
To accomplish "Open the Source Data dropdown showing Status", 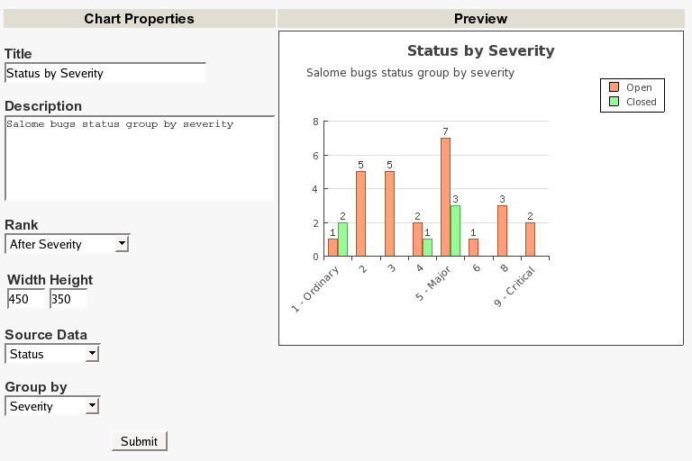I will click(x=52, y=354).
